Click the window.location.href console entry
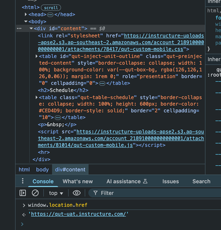Screen dimensions: 221x230 coord(58,205)
